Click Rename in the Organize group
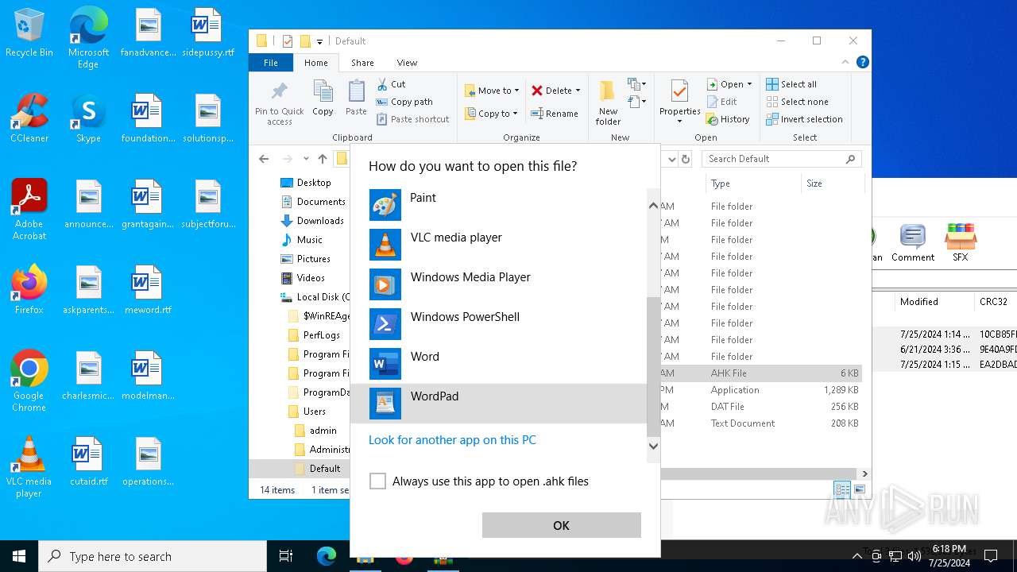1017x572 pixels. [555, 114]
